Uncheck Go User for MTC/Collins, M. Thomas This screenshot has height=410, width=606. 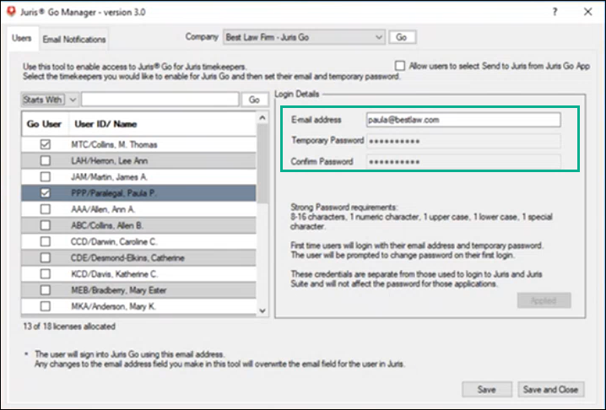[x=46, y=145]
